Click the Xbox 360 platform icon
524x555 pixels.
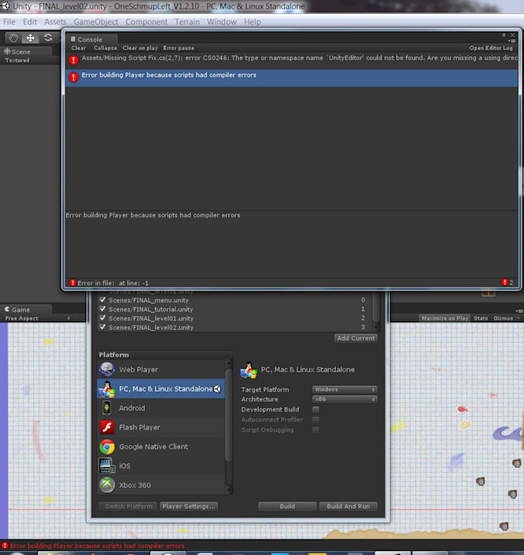coord(107,485)
